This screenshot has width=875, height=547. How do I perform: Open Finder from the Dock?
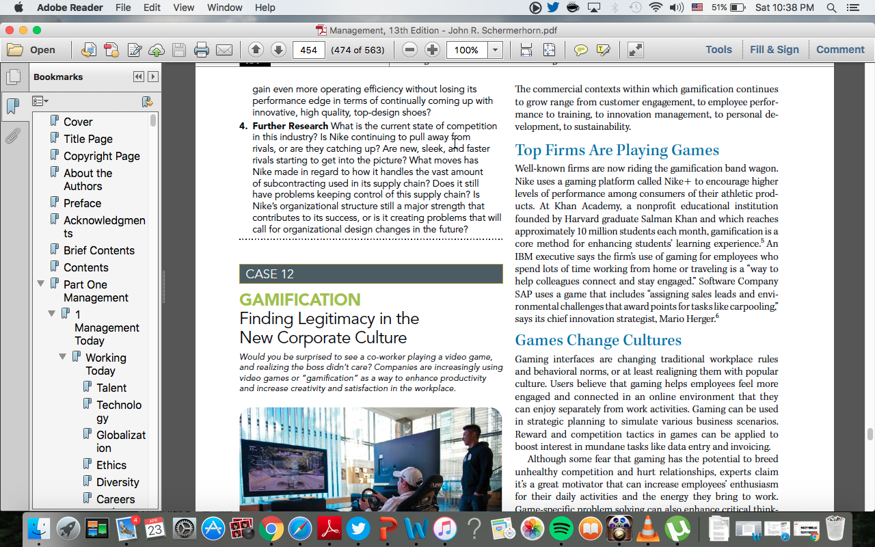coord(39,529)
